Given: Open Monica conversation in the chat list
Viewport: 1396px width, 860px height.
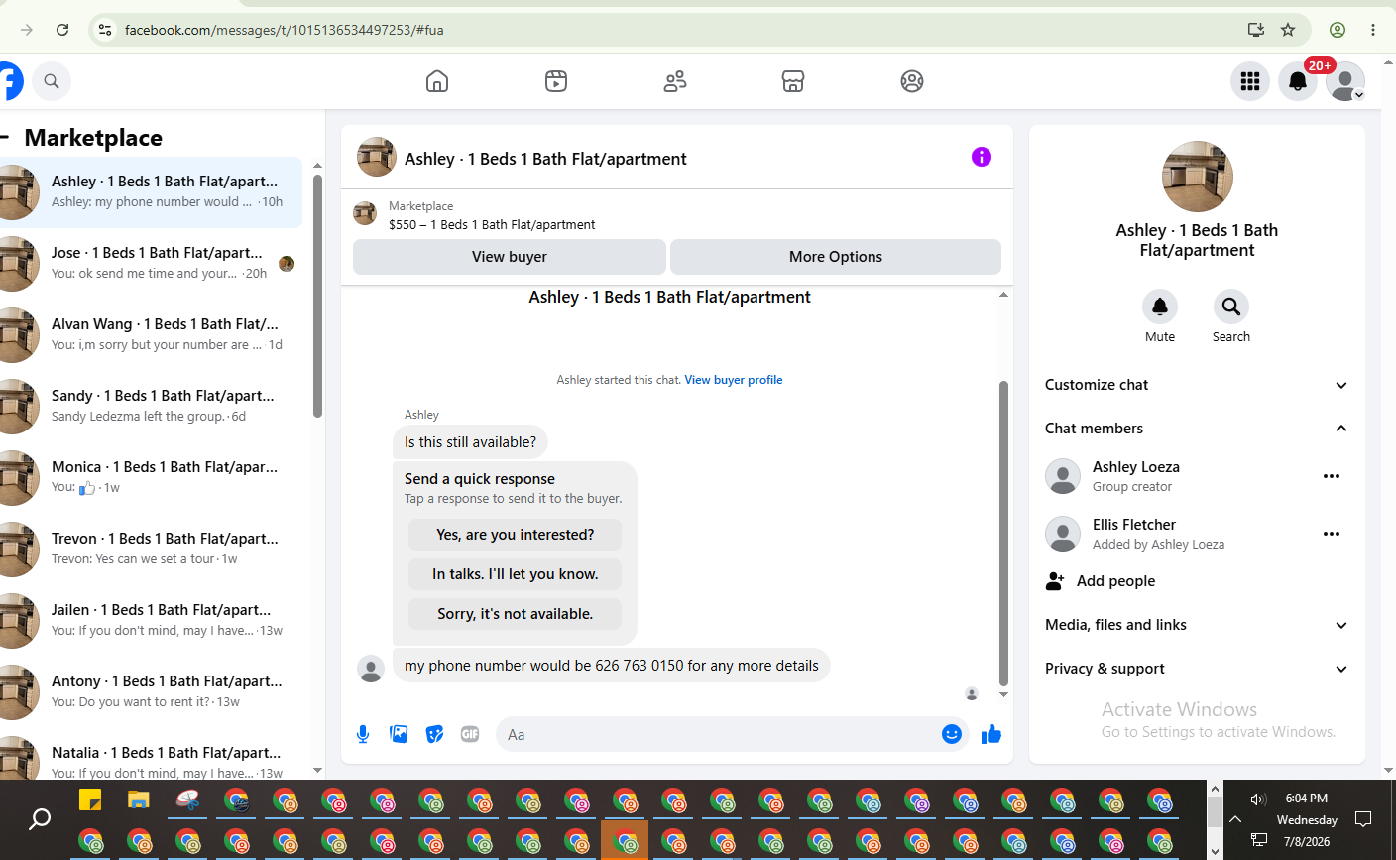Looking at the screenshot, I should click(x=151, y=477).
